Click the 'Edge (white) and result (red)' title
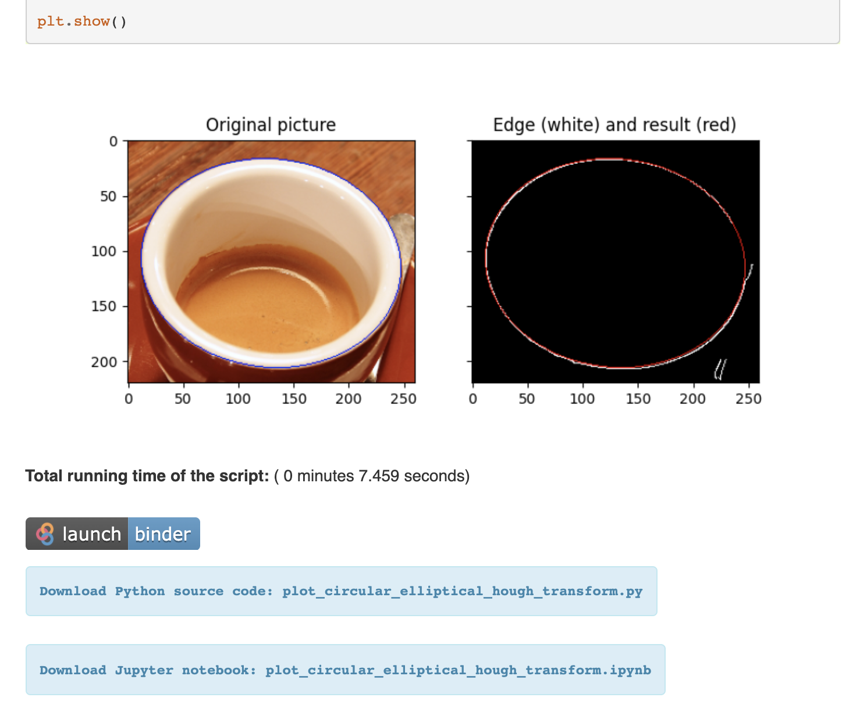 tap(615, 125)
